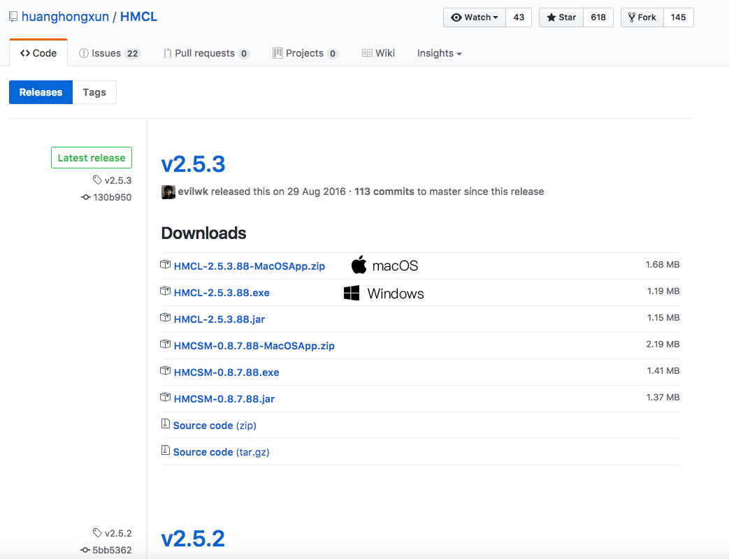Click the file icon beside Source code (tar.gz)

tap(166, 451)
